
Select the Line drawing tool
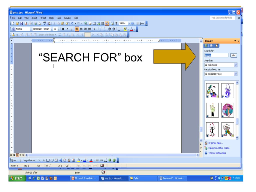click(39, 160)
